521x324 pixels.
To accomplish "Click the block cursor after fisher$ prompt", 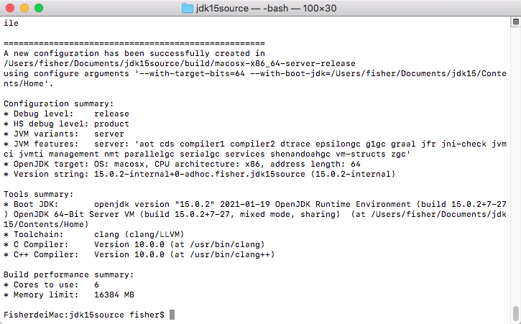I will pyautogui.click(x=172, y=315).
